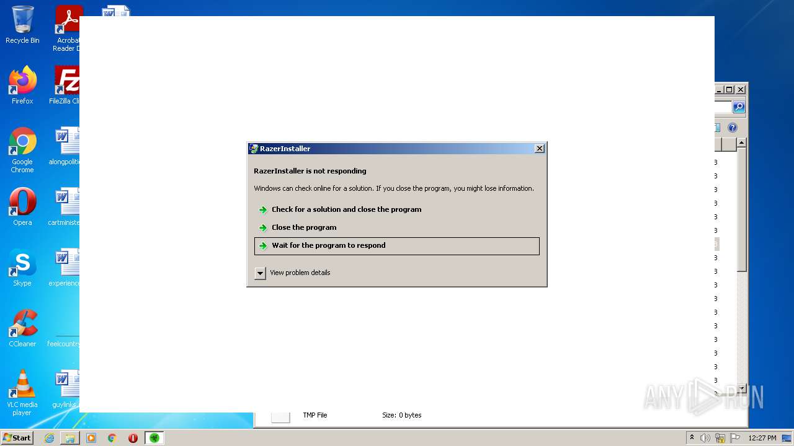Launch Skype desktop shortcut
This screenshot has width=794, height=446.
click(22, 268)
